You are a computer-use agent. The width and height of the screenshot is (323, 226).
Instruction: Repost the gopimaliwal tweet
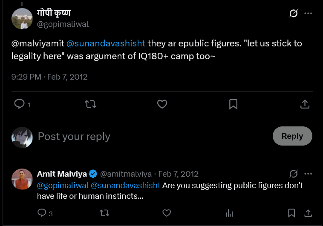pyautogui.click(x=91, y=104)
